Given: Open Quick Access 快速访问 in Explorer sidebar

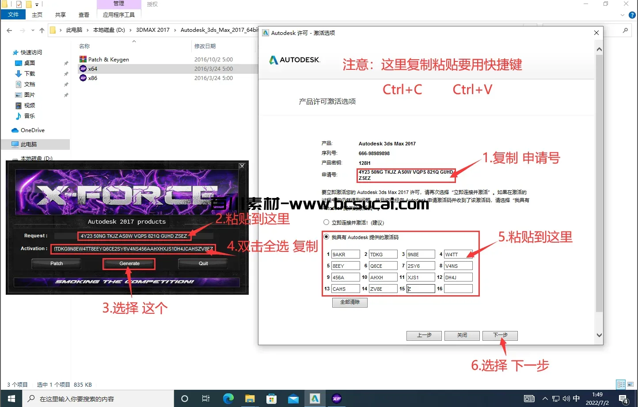Looking at the screenshot, I should point(31,52).
